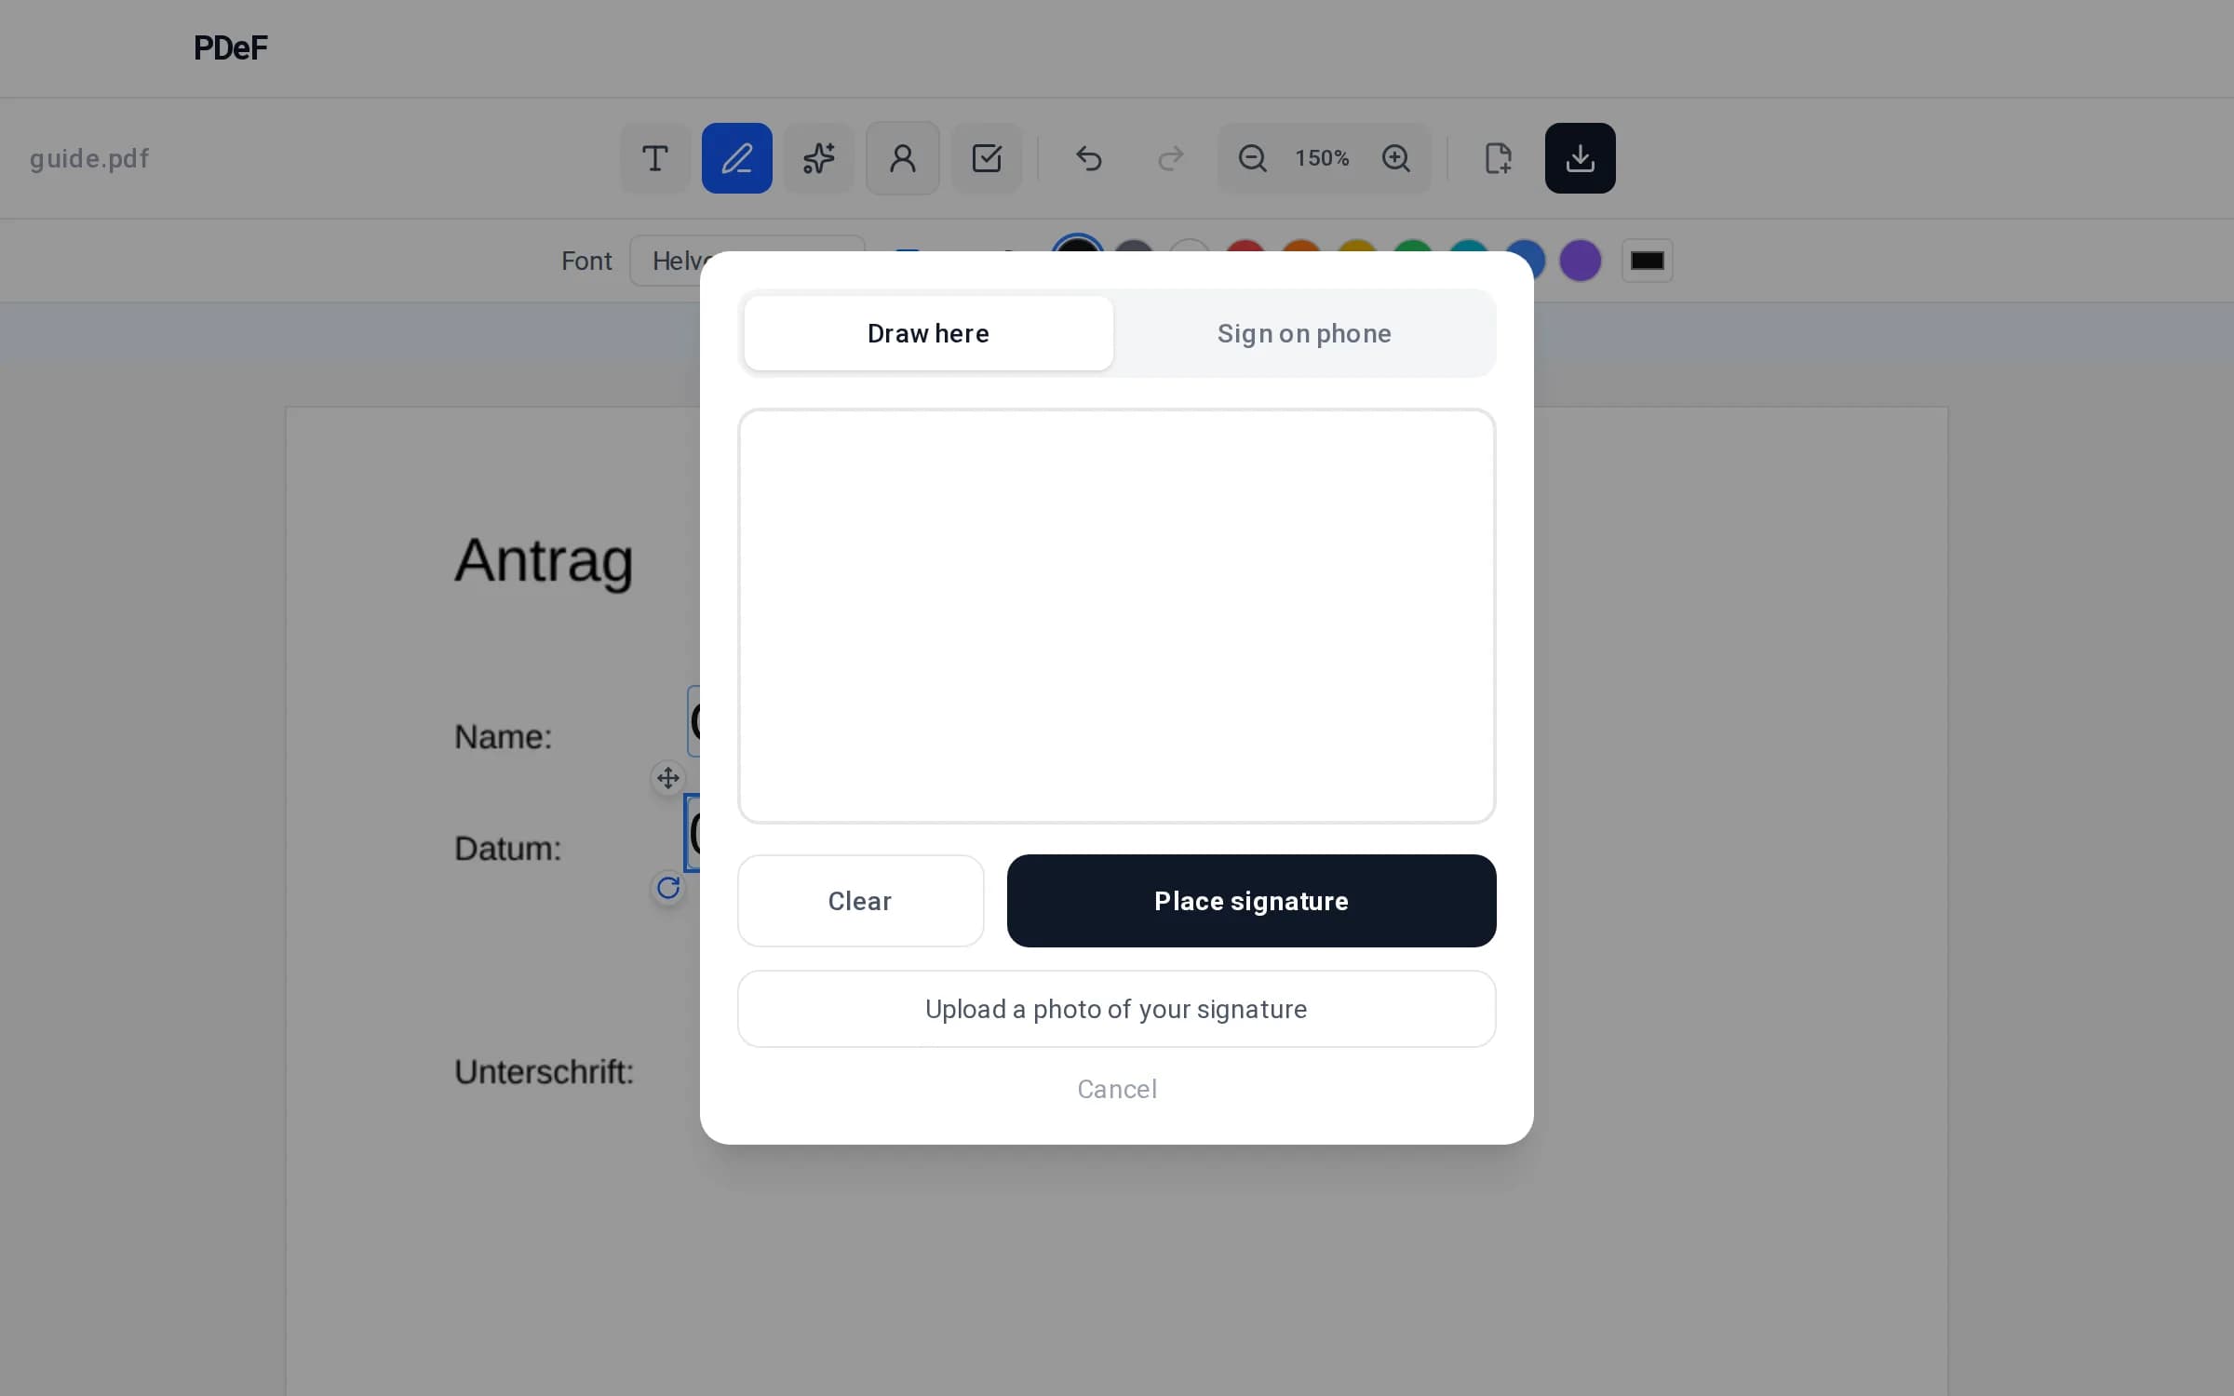Pick the dark gray color swatch
The height and width of the screenshot is (1396, 2234).
pyautogui.click(x=1133, y=246)
